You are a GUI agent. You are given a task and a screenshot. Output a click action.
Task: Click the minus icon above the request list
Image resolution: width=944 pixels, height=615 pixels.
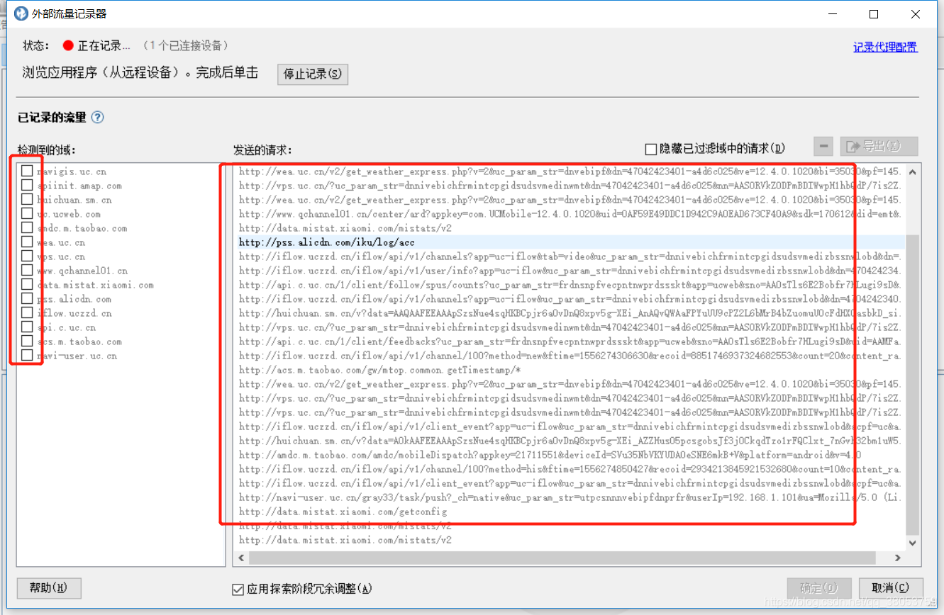point(823,146)
